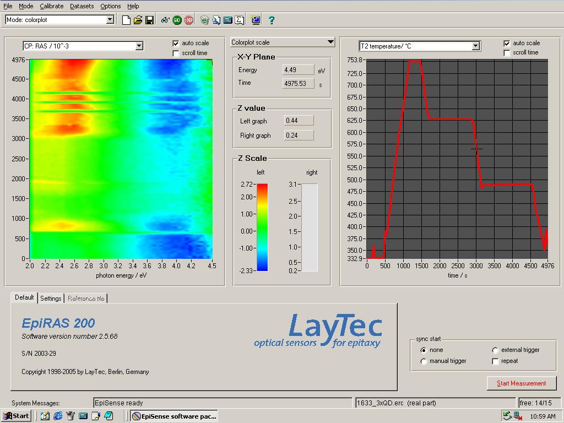Click the Time value field

pos(298,84)
